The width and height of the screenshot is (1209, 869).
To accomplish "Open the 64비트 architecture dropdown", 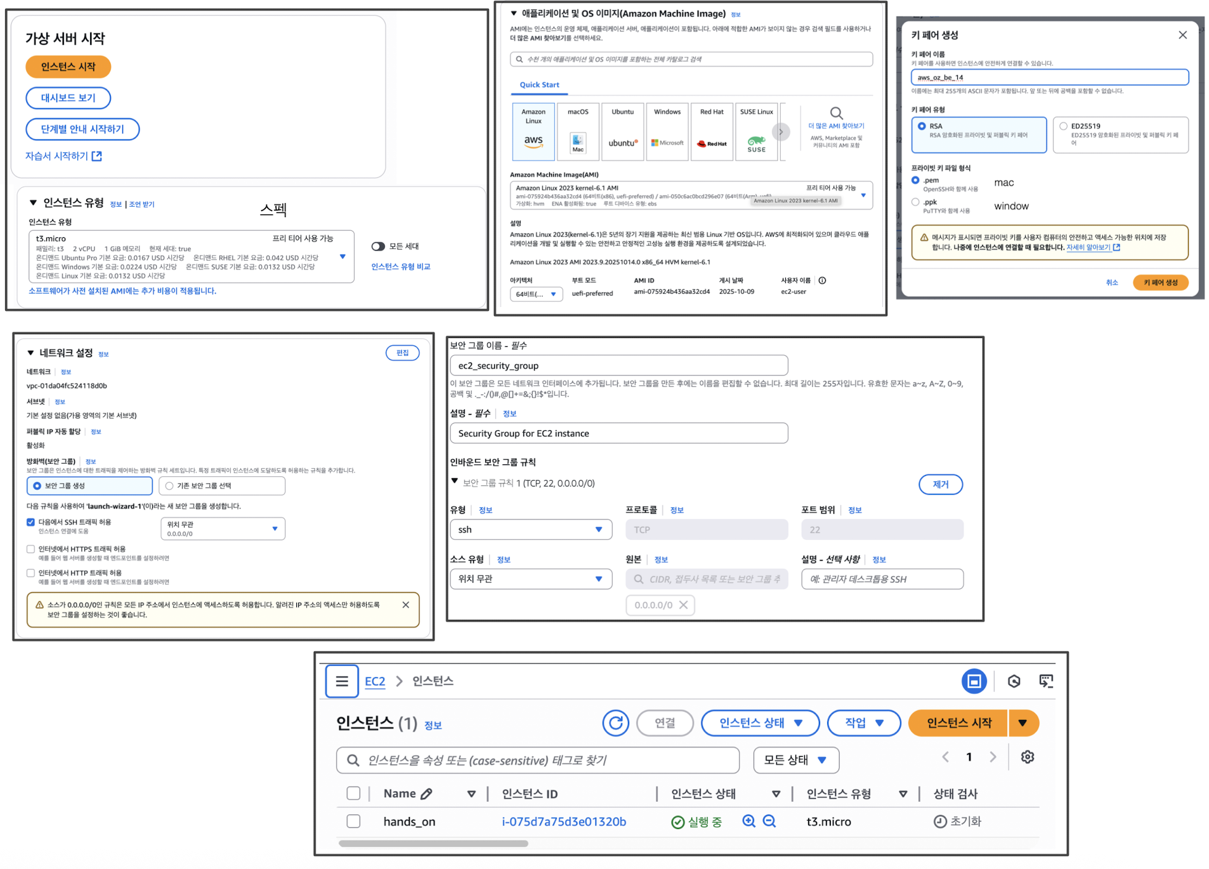I will 536,294.
